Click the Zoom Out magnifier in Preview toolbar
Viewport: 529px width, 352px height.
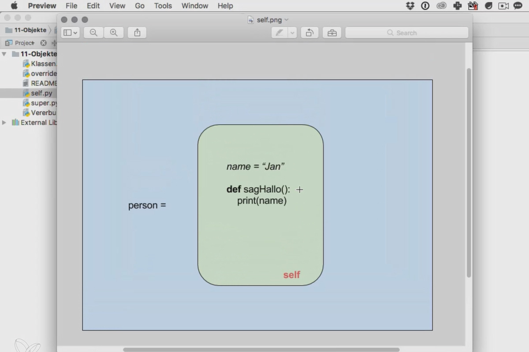pyautogui.click(x=93, y=33)
